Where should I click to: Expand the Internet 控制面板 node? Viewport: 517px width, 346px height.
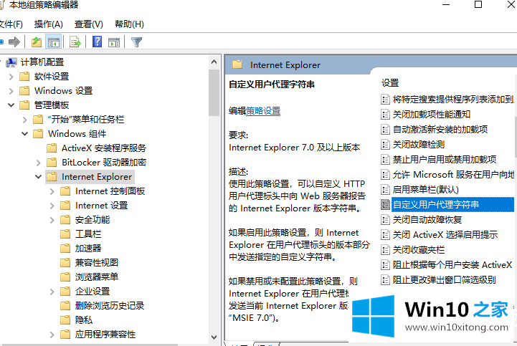(52, 191)
